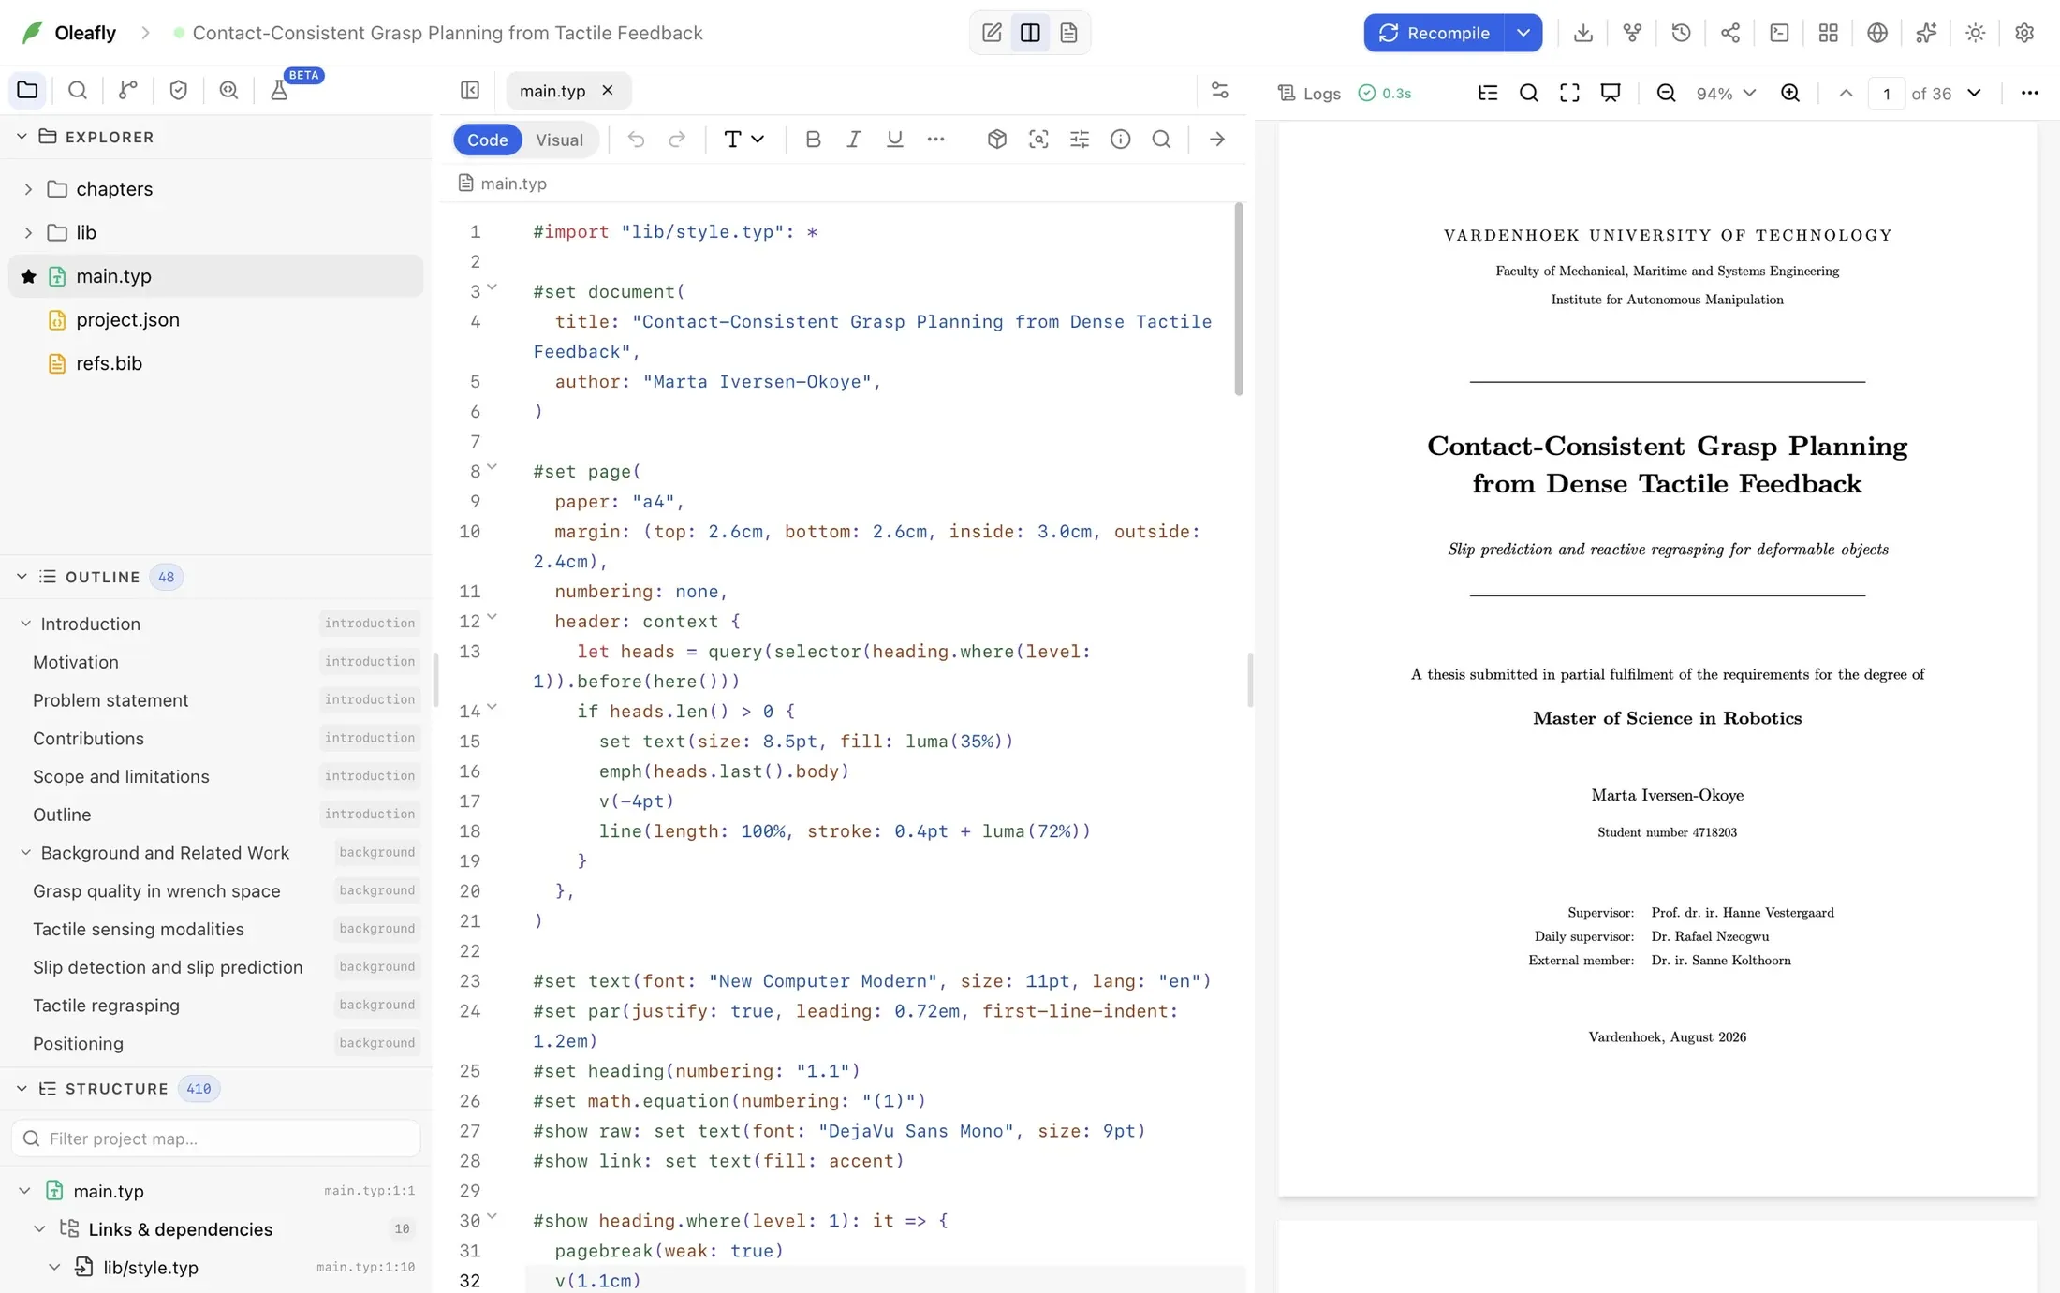The image size is (2060, 1293).
Task: Expand the lib folder
Action: [28, 232]
